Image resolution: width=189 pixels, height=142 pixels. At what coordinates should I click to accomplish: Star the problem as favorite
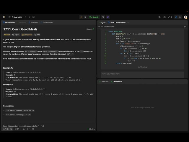pyautogui.click(x=24, y=129)
